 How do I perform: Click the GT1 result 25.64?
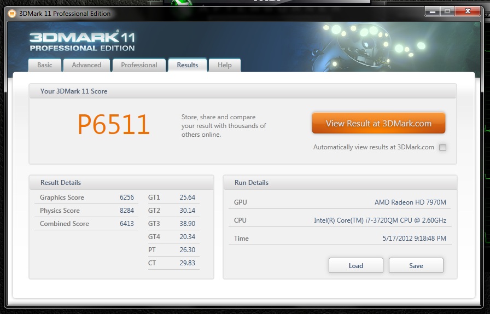tap(188, 197)
